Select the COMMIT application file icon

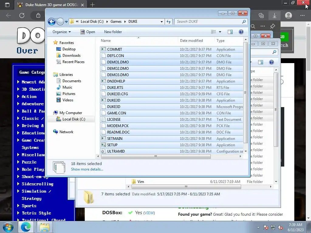(103, 49)
